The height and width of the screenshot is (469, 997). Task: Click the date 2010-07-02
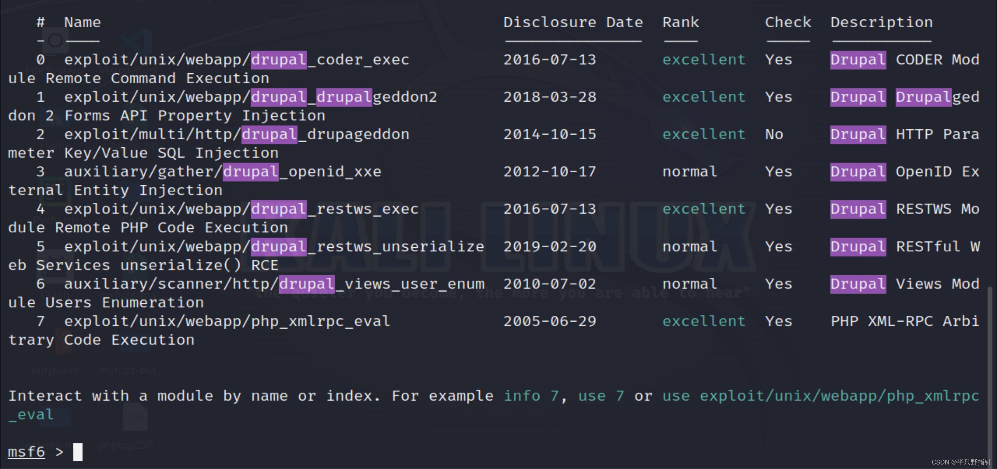point(550,284)
